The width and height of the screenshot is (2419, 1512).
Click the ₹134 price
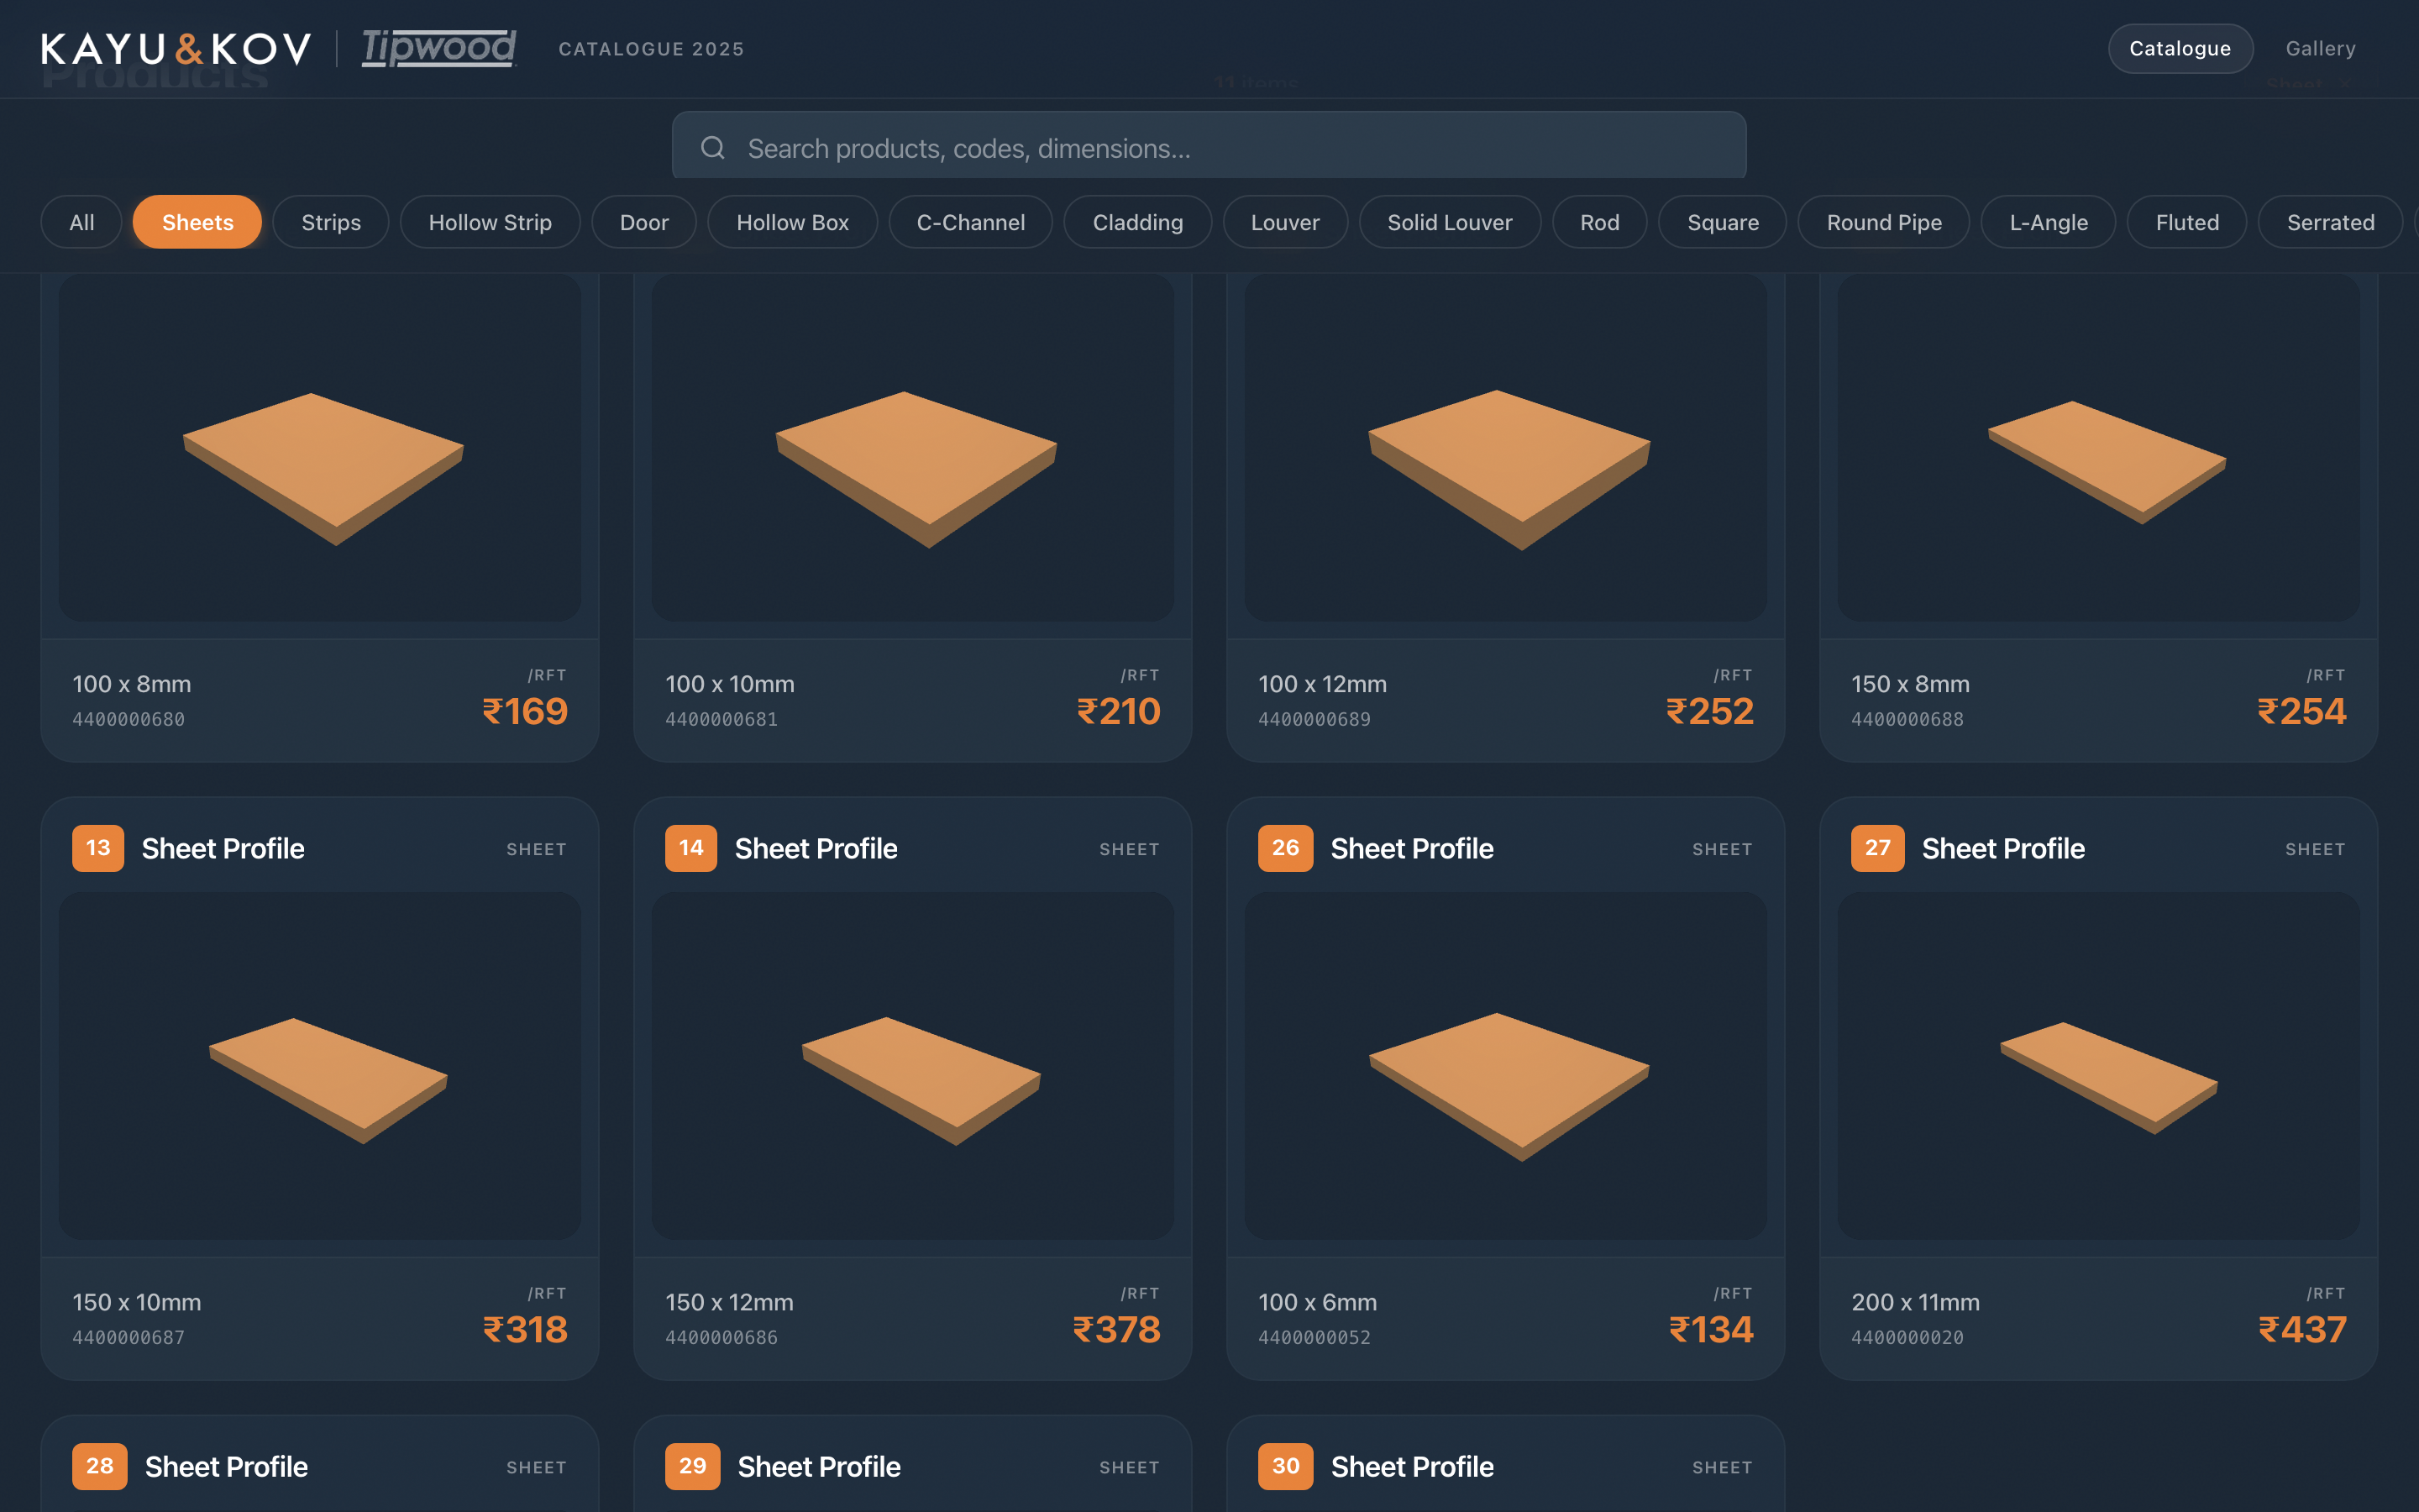click(x=1711, y=1329)
